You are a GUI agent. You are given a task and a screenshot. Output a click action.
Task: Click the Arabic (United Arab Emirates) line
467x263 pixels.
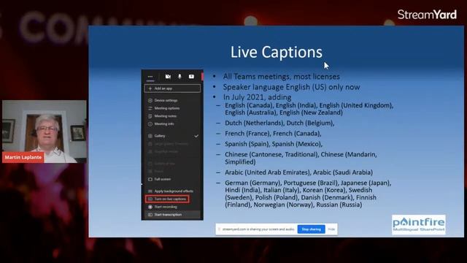pyautogui.click(x=298, y=172)
